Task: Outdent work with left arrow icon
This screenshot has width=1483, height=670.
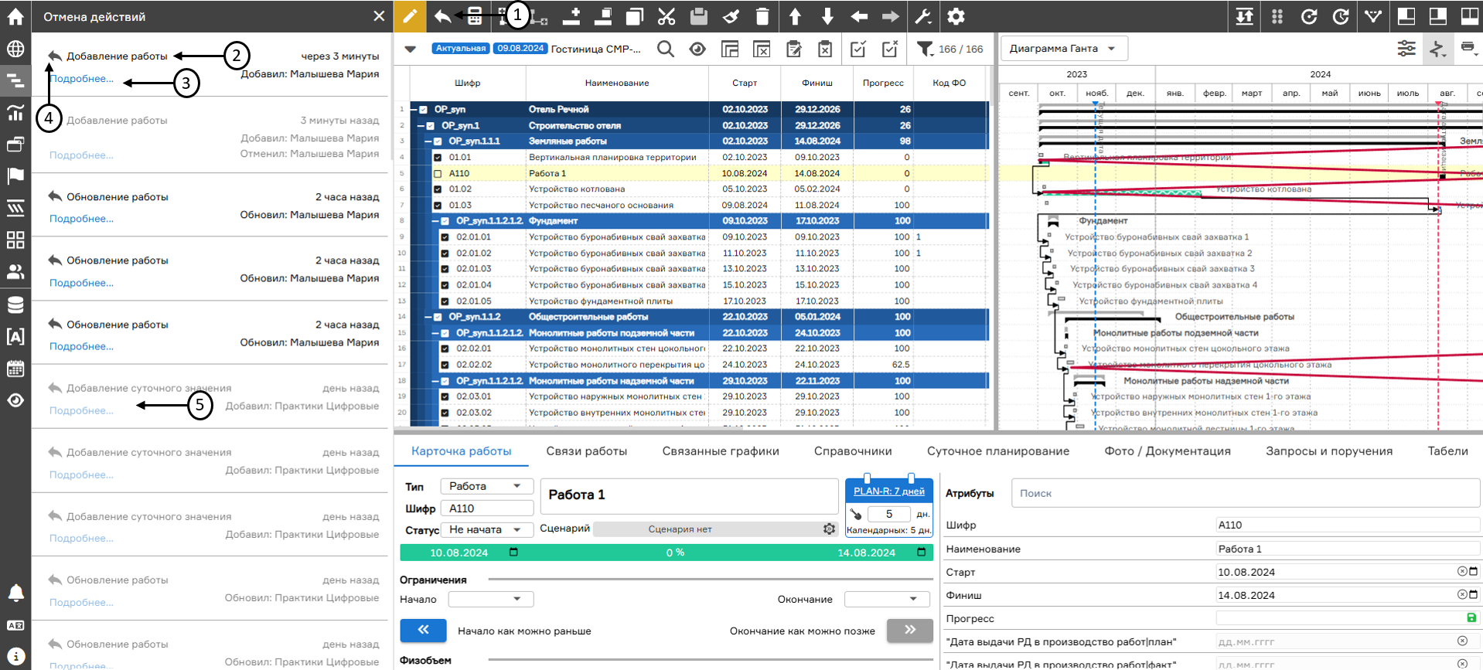Action: point(859,16)
